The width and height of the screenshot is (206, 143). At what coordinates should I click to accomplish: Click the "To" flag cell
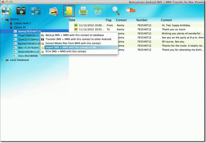click(x=108, y=29)
